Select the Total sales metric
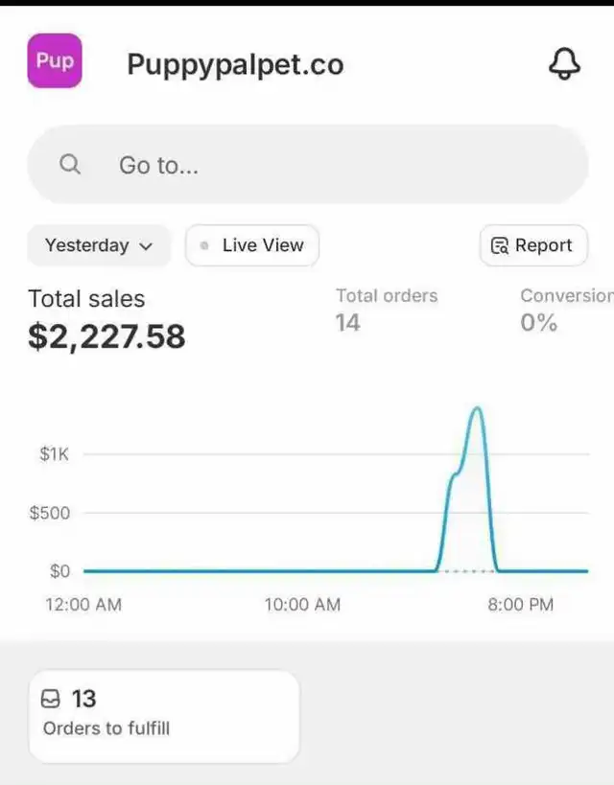 tap(106, 319)
